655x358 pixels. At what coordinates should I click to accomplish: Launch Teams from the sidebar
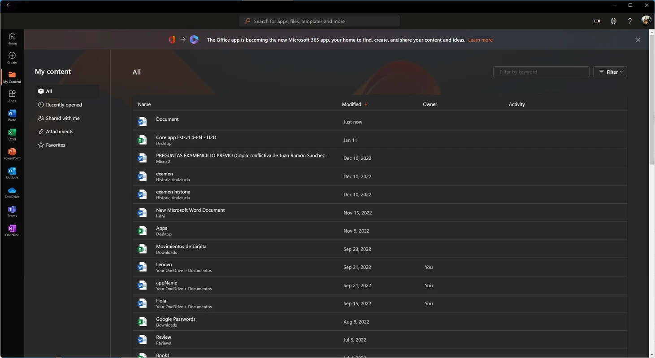(12, 211)
